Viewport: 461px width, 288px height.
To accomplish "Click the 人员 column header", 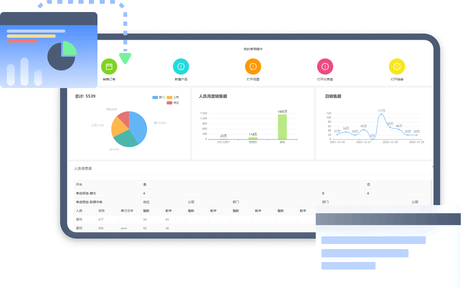I will pos(79,211).
